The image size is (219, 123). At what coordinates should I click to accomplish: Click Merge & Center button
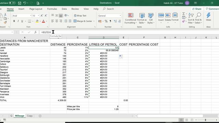[83, 21]
